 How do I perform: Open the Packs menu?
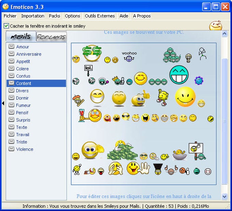click(55, 16)
